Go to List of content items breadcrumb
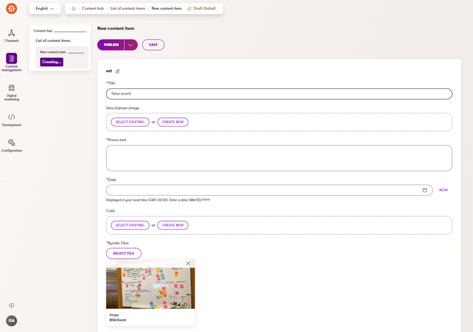The width and height of the screenshot is (473, 332). click(x=127, y=8)
